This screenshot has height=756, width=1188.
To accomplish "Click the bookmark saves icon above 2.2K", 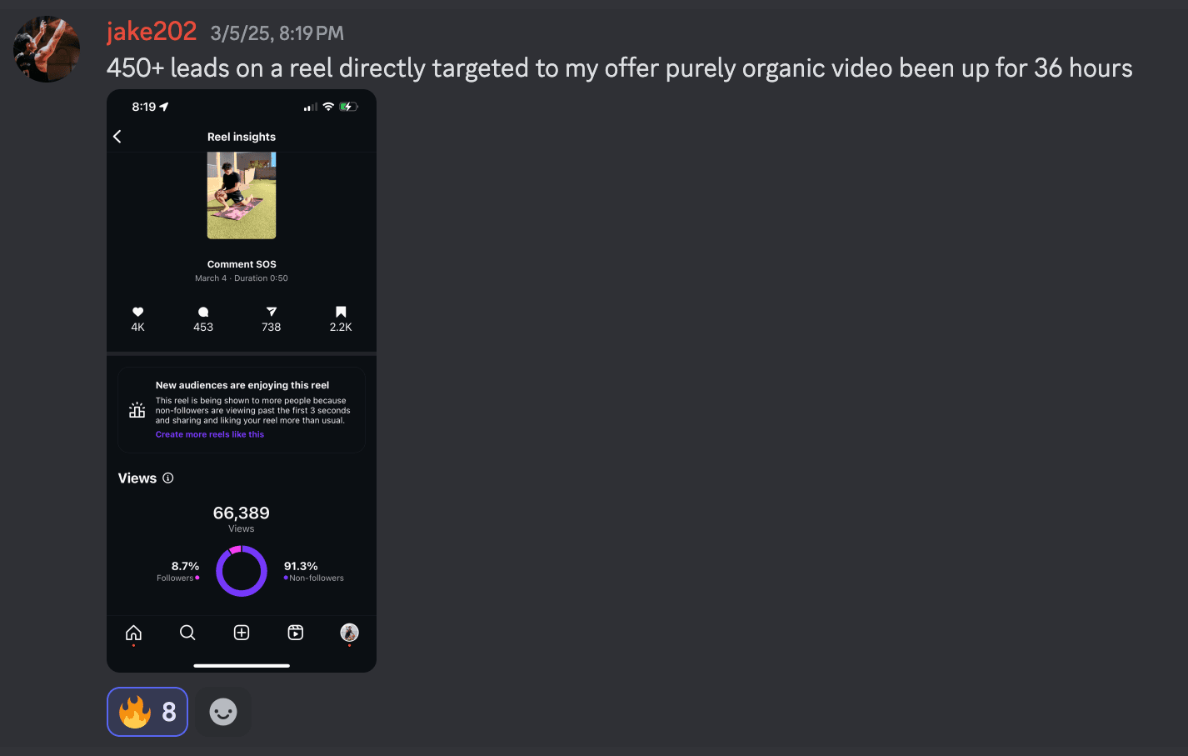I will tap(341, 312).
